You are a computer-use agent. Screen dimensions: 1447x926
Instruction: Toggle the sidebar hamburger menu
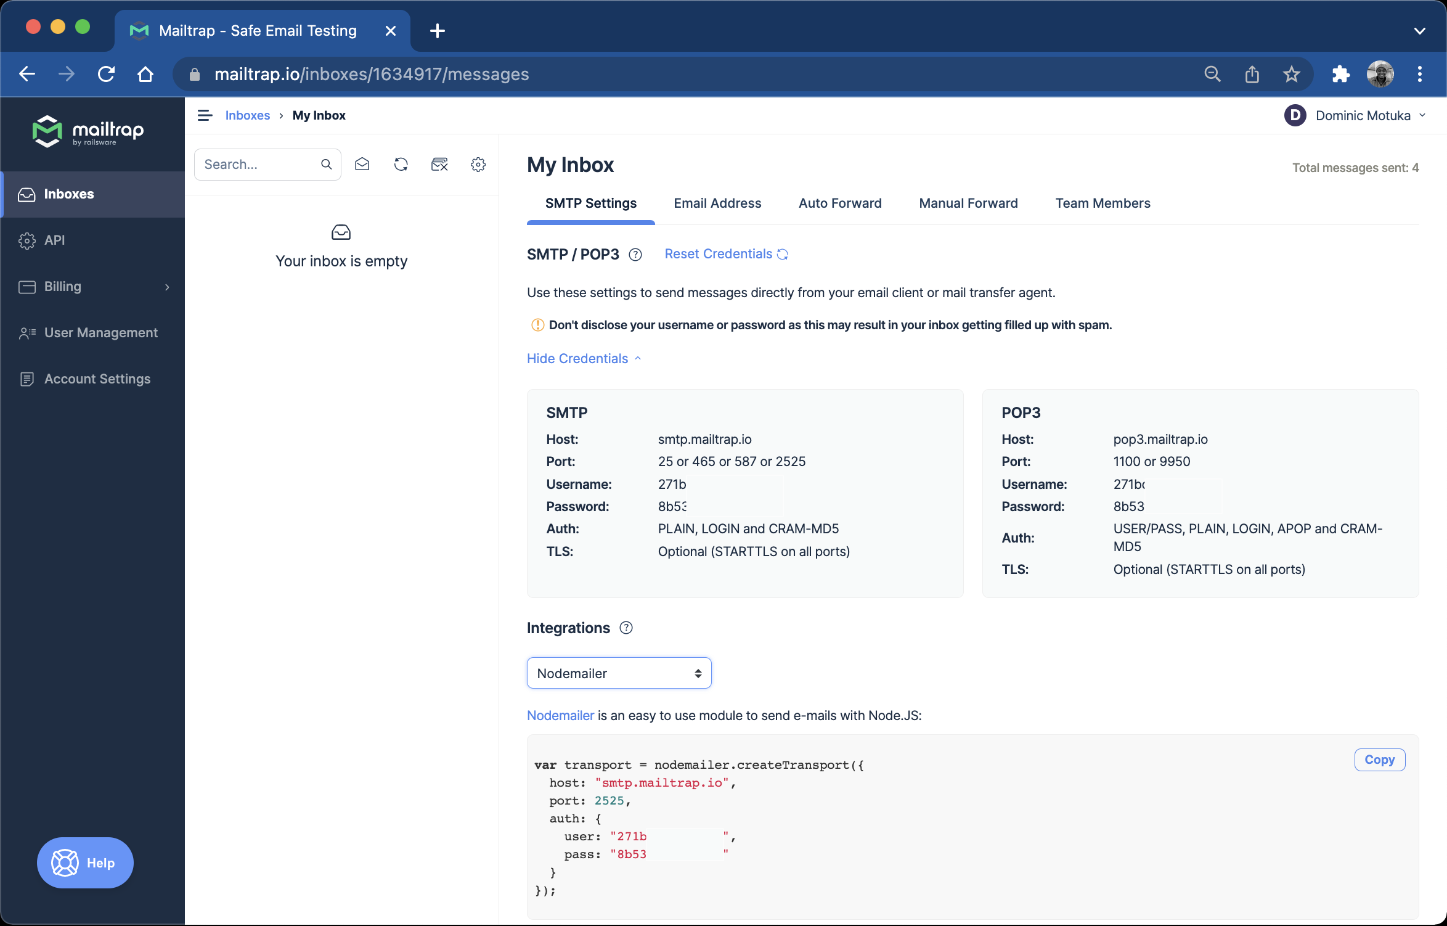205,115
